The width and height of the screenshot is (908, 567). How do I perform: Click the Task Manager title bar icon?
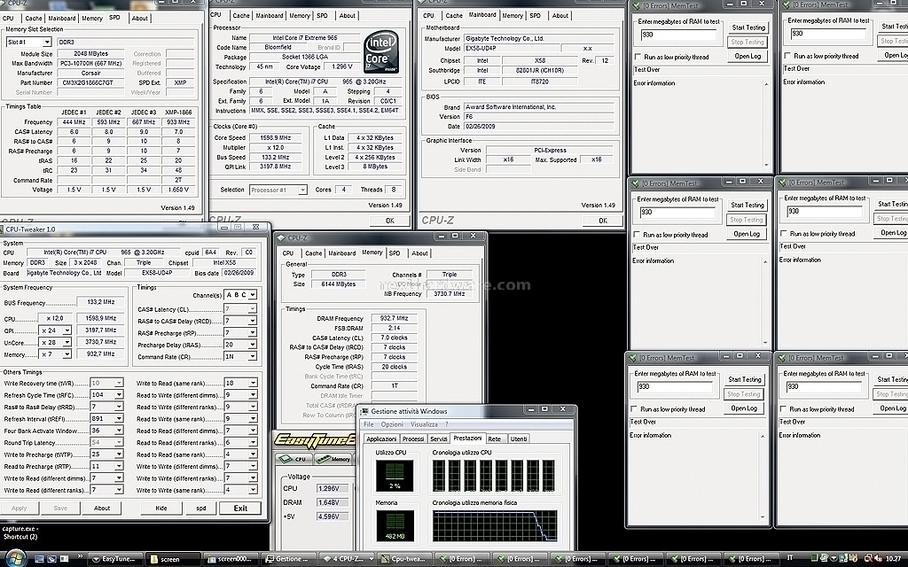[364, 411]
